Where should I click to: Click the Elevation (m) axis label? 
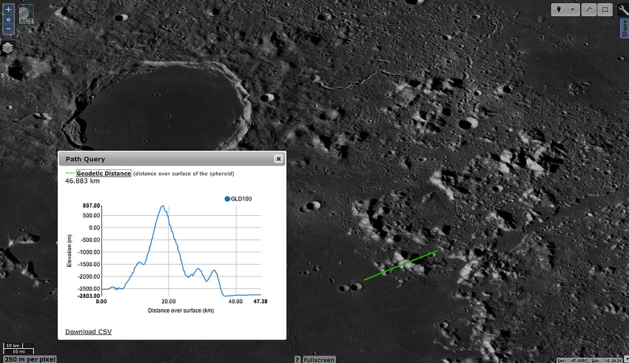(69, 251)
